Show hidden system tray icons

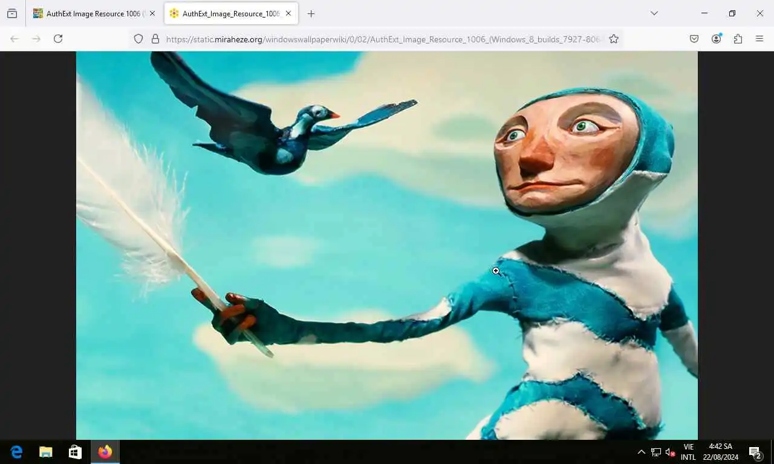pyautogui.click(x=642, y=452)
